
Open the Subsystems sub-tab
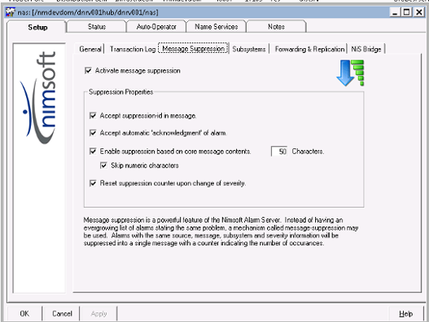249,49
